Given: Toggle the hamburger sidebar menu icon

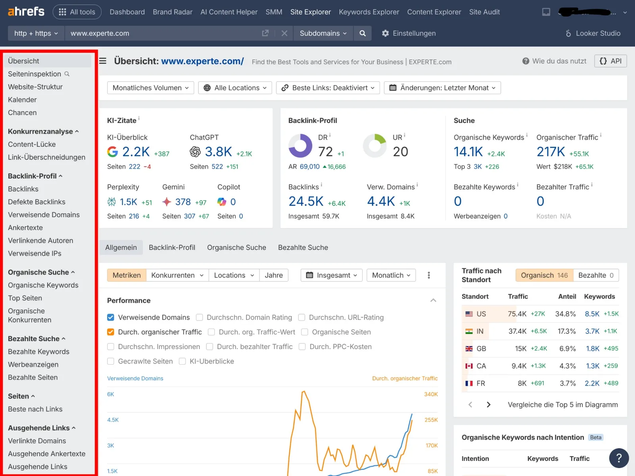Looking at the screenshot, I should pos(103,61).
